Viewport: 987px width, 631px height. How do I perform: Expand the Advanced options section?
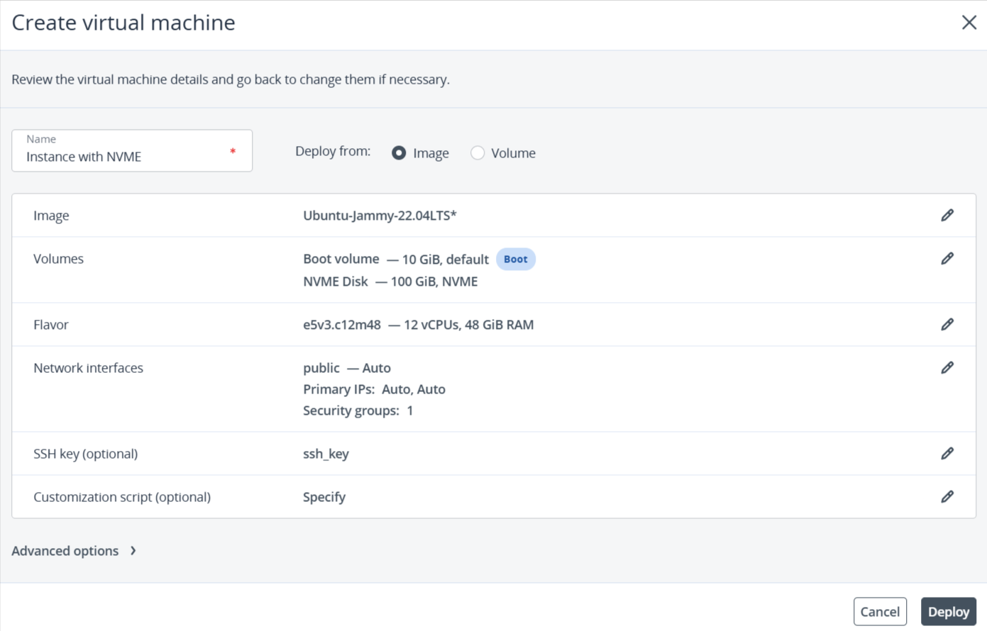pos(74,551)
